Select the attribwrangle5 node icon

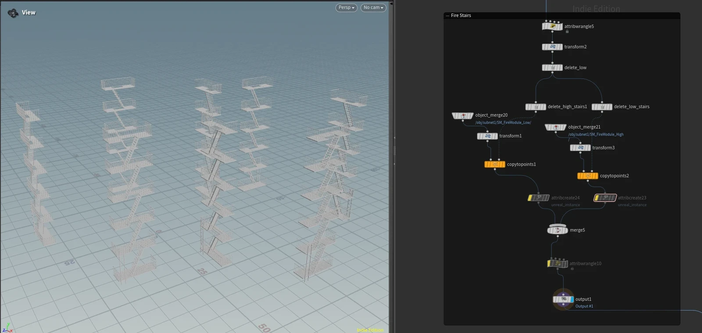[552, 26]
